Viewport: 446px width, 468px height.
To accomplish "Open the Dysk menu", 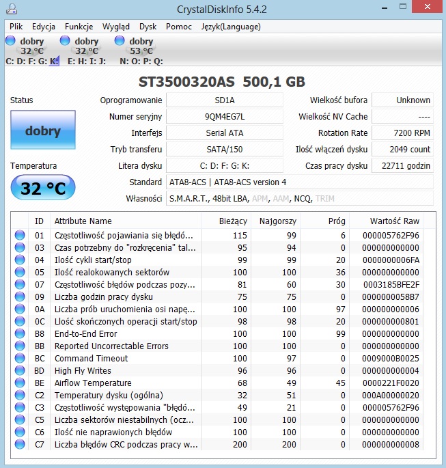I will click(x=148, y=27).
